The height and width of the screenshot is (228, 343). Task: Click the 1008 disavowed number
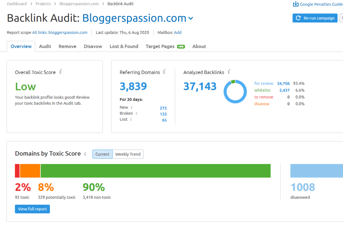pos(303,187)
